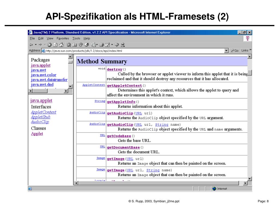This screenshot has height=209, width=279.
Task: Open the AudioClip interface link in left frame
Action: pyautogui.click(x=40, y=122)
